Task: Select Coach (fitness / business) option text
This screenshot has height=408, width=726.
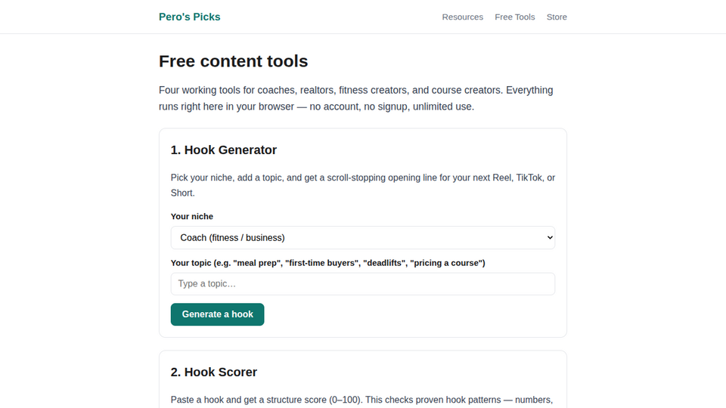Action: [x=232, y=238]
